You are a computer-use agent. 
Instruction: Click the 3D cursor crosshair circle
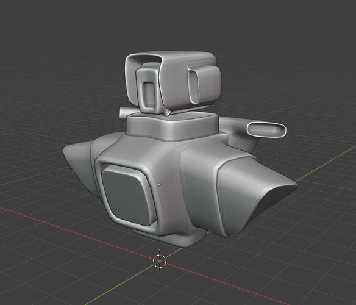pyautogui.click(x=159, y=261)
